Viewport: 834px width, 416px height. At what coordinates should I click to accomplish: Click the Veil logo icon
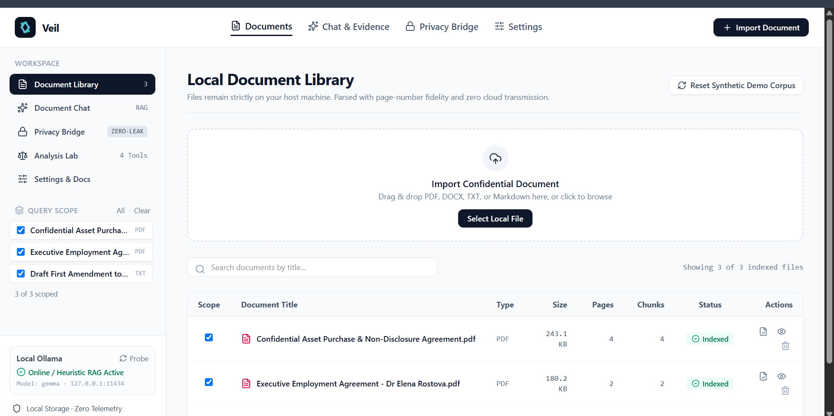pos(25,27)
